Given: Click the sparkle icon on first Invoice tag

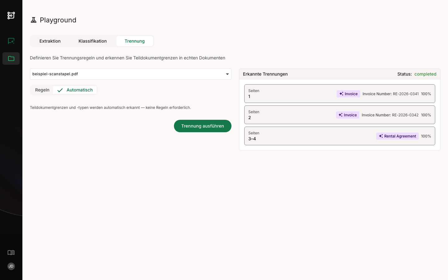Looking at the screenshot, I should [x=341, y=94].
